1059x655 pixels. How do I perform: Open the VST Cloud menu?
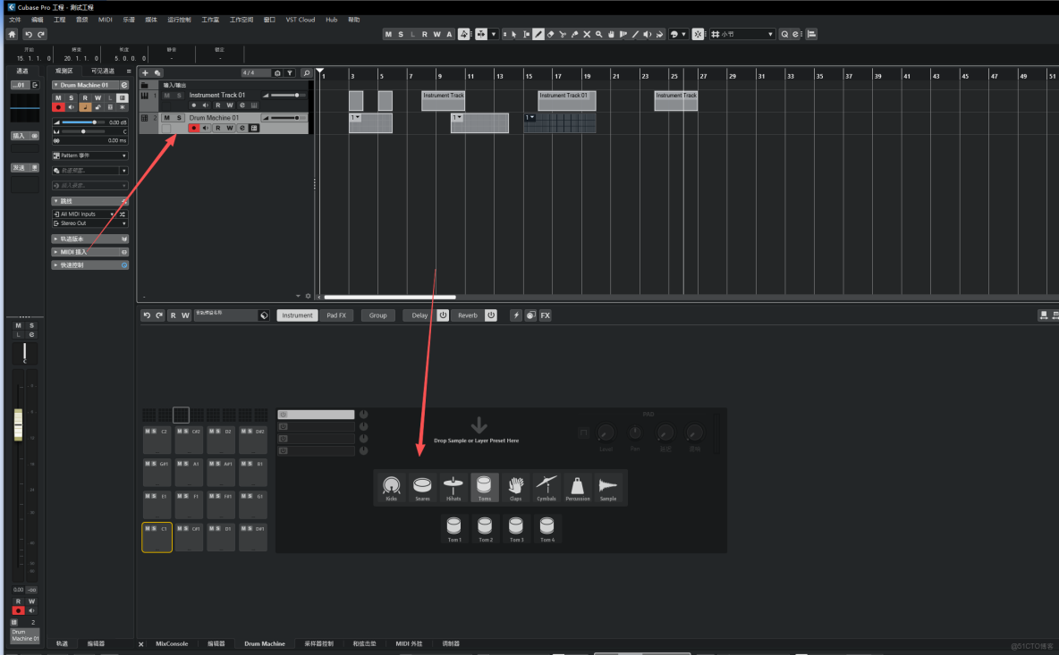click(300, 20)
